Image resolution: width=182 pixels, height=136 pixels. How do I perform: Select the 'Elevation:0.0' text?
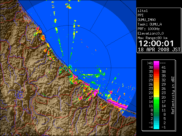[x=151, y=33]
